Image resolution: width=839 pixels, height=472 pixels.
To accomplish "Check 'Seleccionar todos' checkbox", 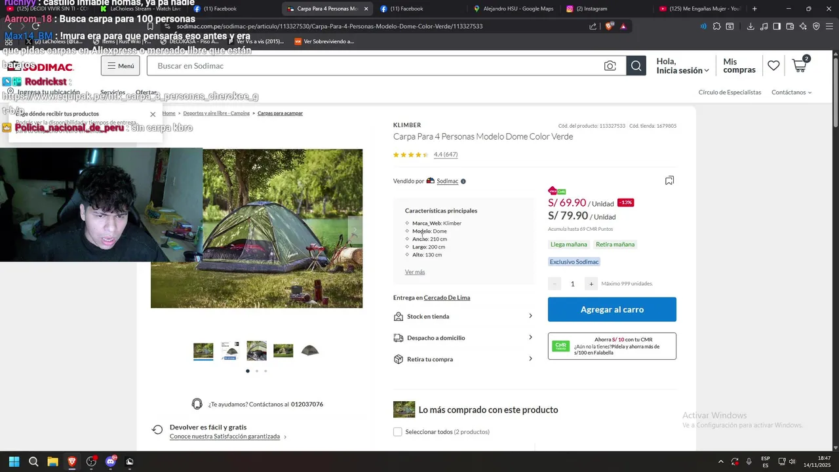I will (x=397, y=432).
